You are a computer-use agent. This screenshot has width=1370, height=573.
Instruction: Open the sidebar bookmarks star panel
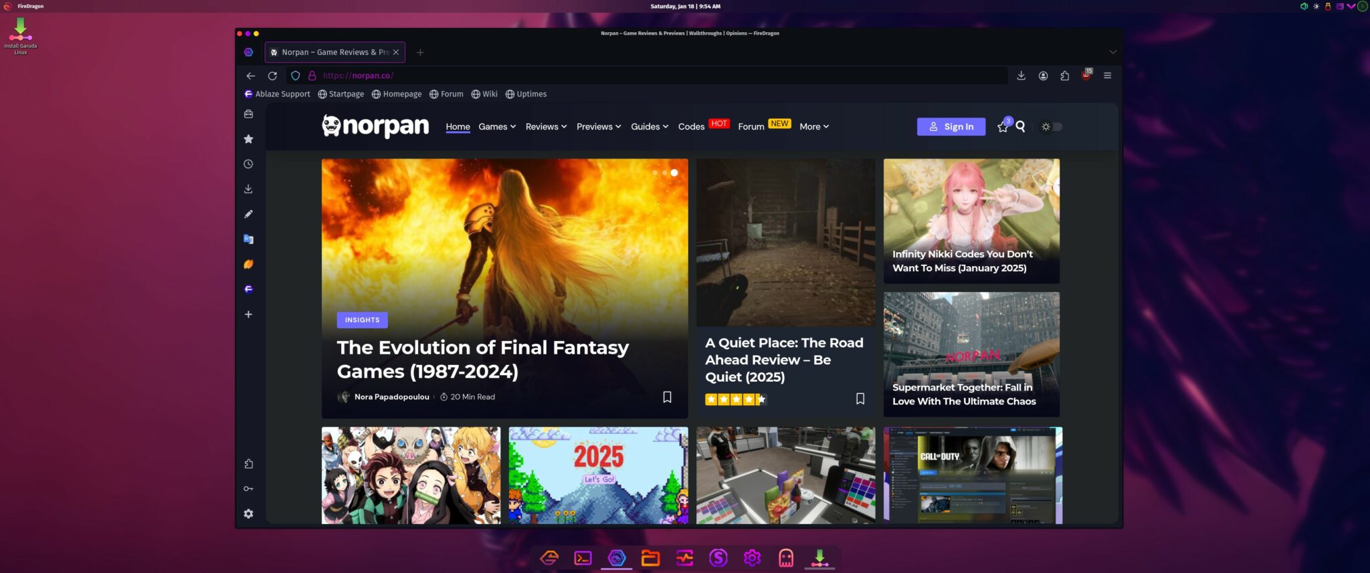[x=248, y=139]
